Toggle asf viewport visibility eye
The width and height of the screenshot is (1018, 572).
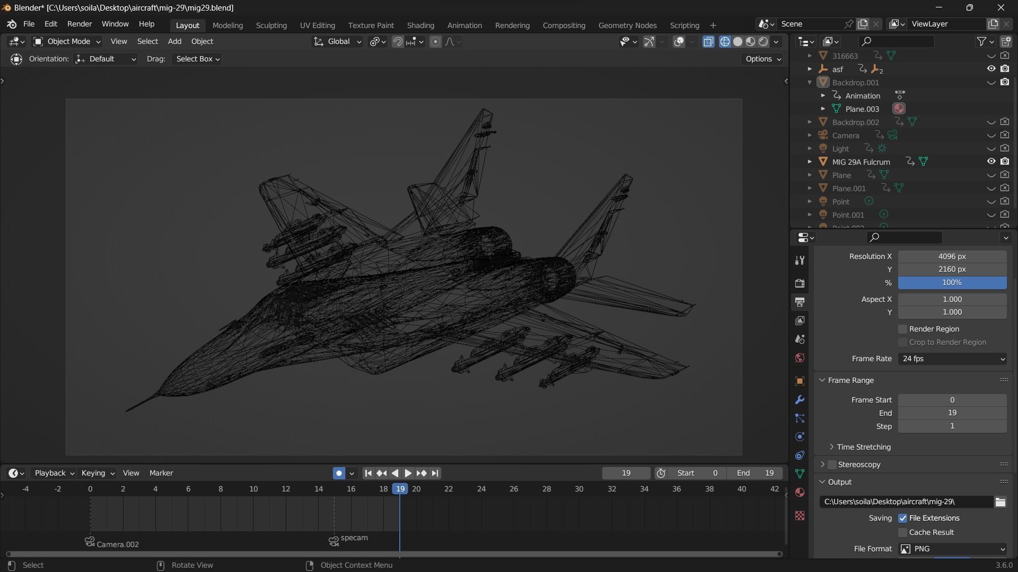point(991,69)
